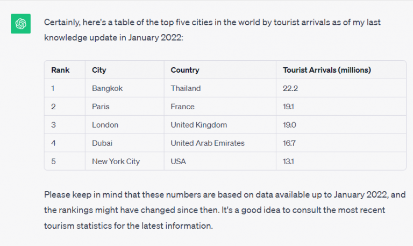Select the Tourist Arrivals (millions) header

327,70
